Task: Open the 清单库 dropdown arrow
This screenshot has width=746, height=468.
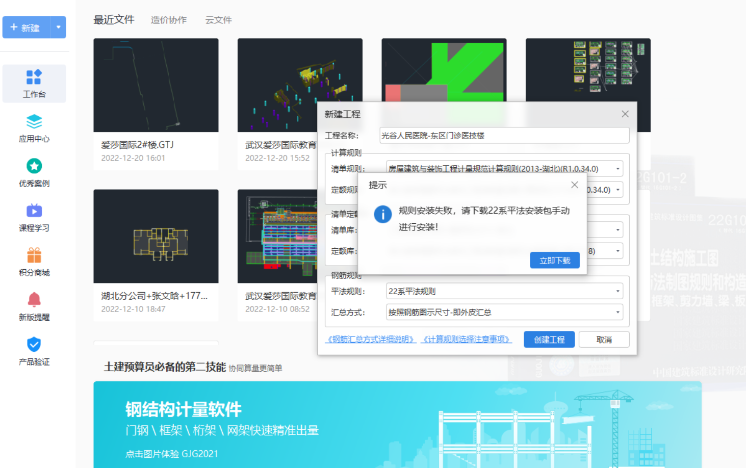Action: point(618,230)
